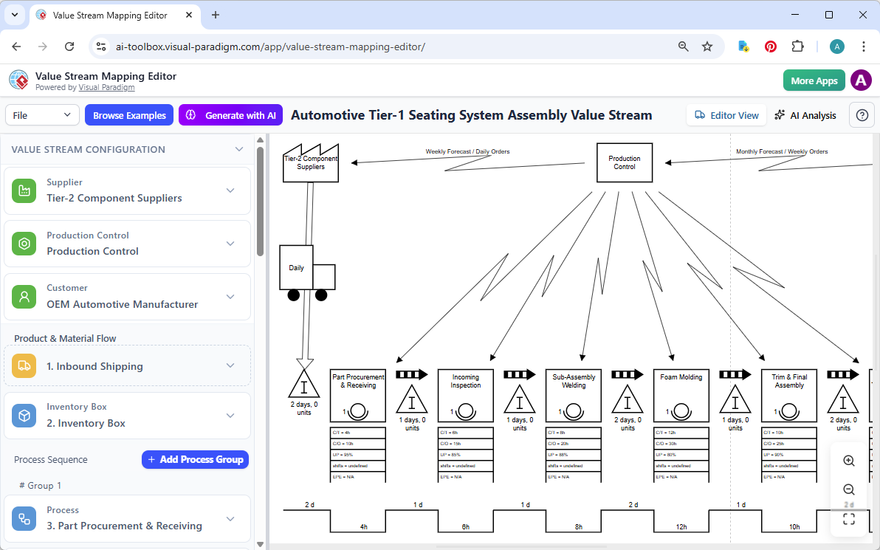Select the Production Control green icon
880x550 pixels.
click(24, 243)
